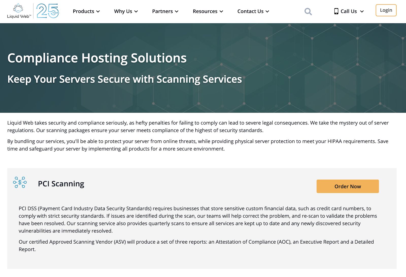This screenshot has height=277, width=406.
Task: Open the Call Us menu
Action: (349, 11)
